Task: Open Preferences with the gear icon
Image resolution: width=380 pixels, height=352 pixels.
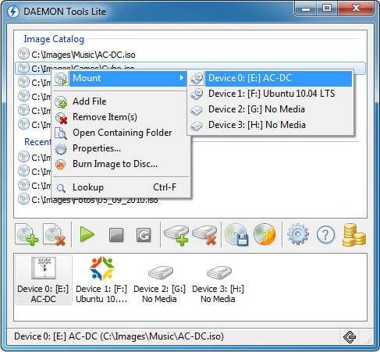Action: coord(298,234)
